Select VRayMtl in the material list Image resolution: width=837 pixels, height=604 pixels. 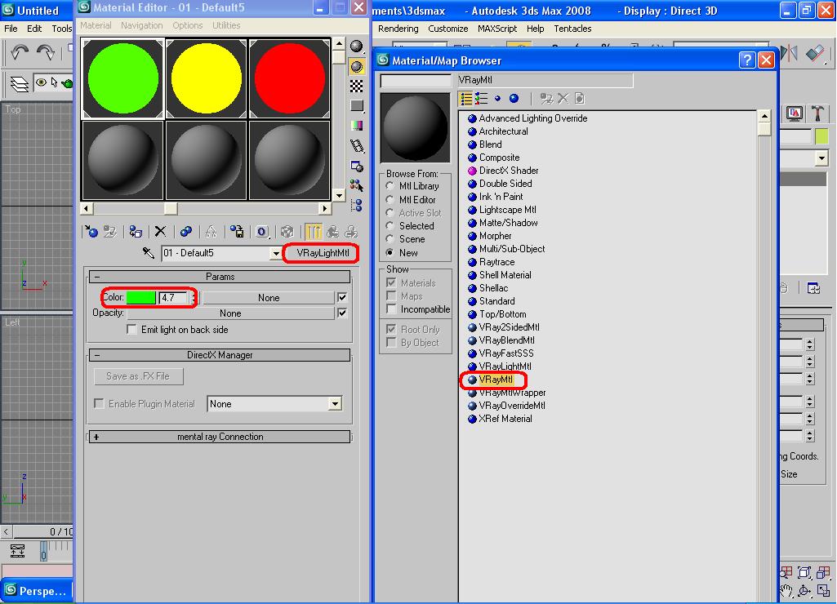click(x=496, y=380)
